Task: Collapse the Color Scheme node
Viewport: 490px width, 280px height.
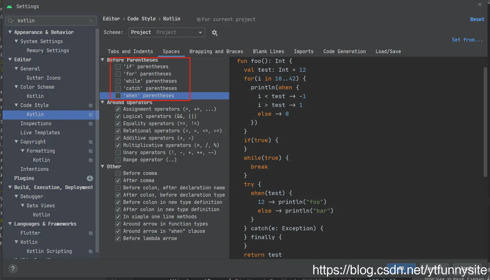Action: pyautogui.click(x=16, y=87)
